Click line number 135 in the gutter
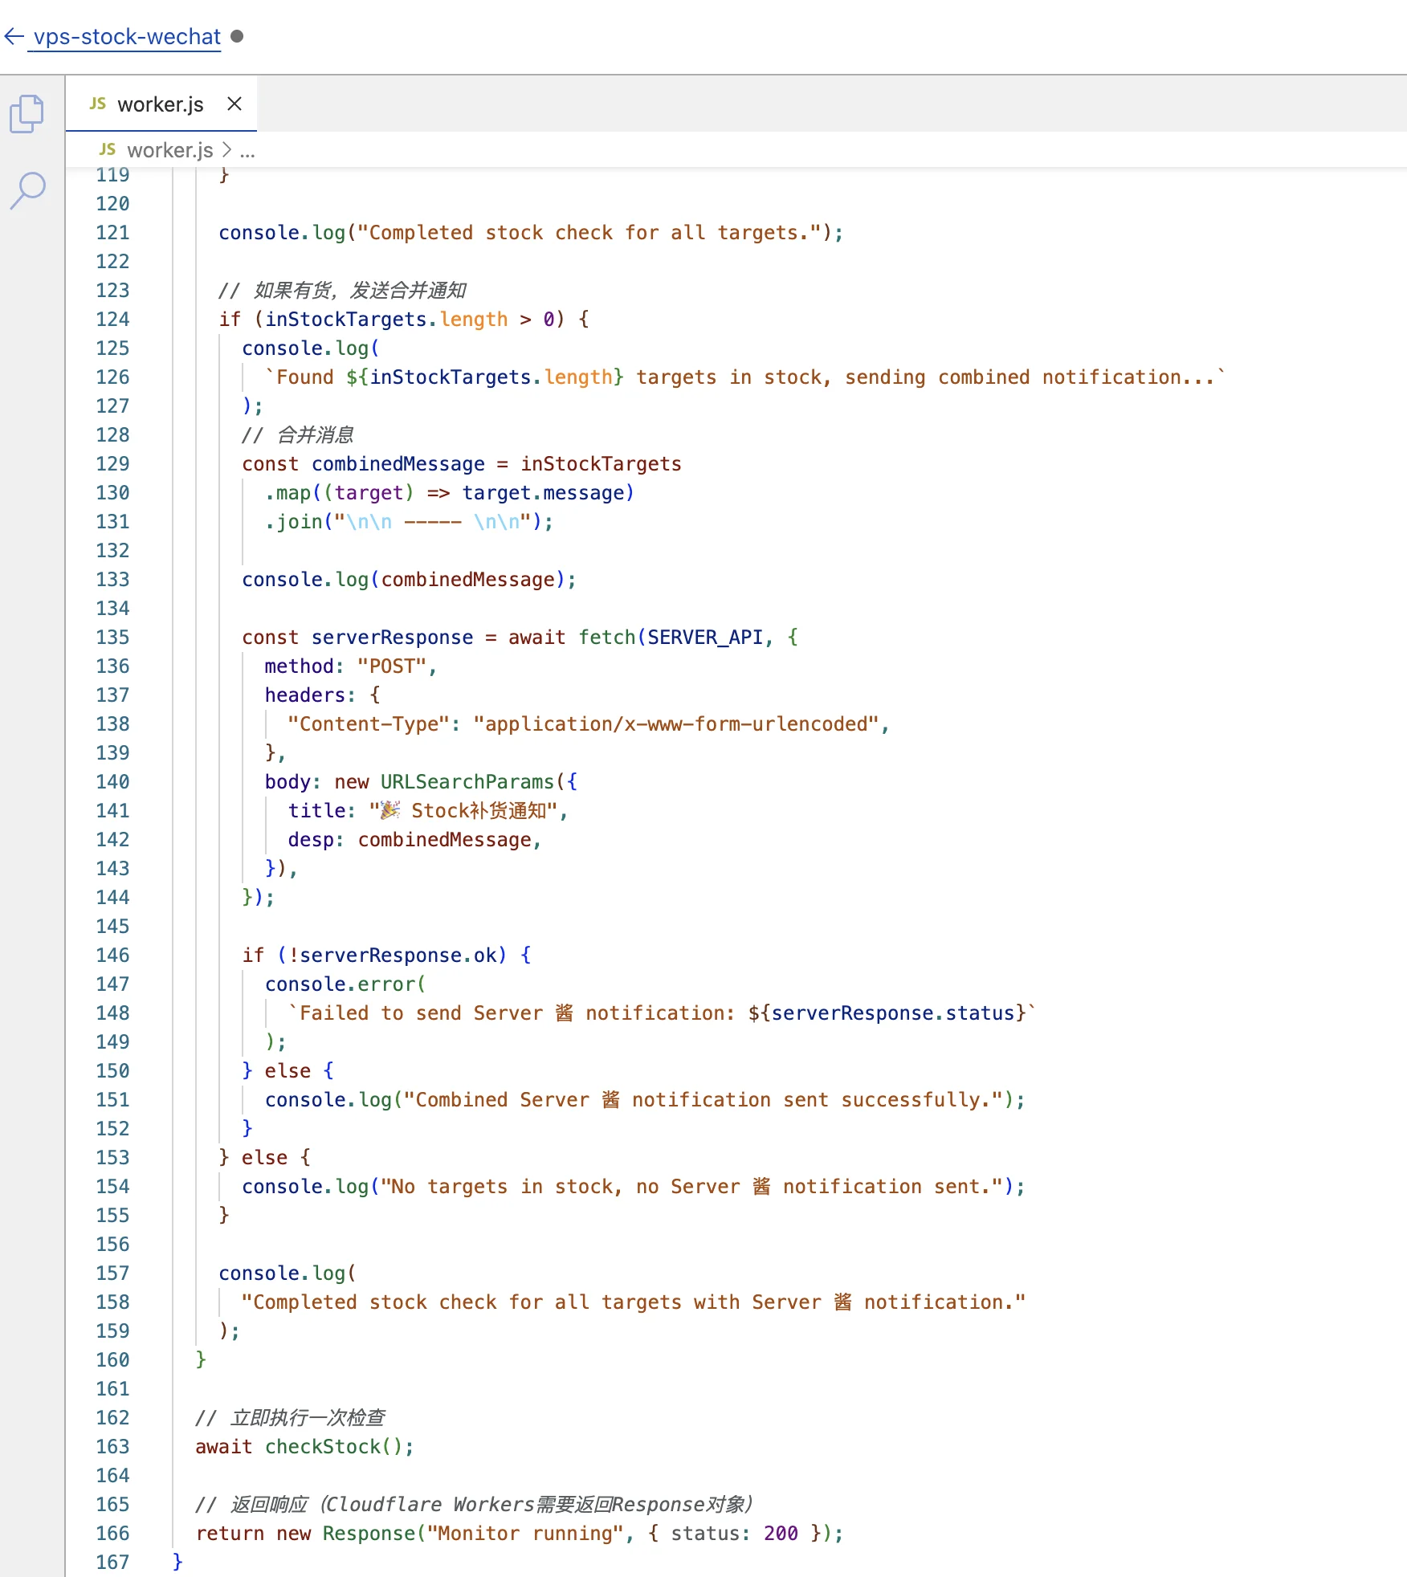Screen dimensions: 1407x1577 click(x=112, y=638)
